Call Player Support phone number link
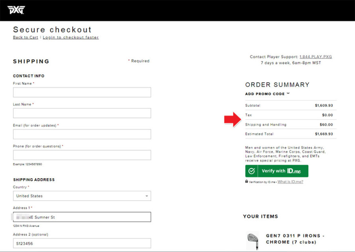The height and width of the screenshot is (252, 355). [315, 57]
